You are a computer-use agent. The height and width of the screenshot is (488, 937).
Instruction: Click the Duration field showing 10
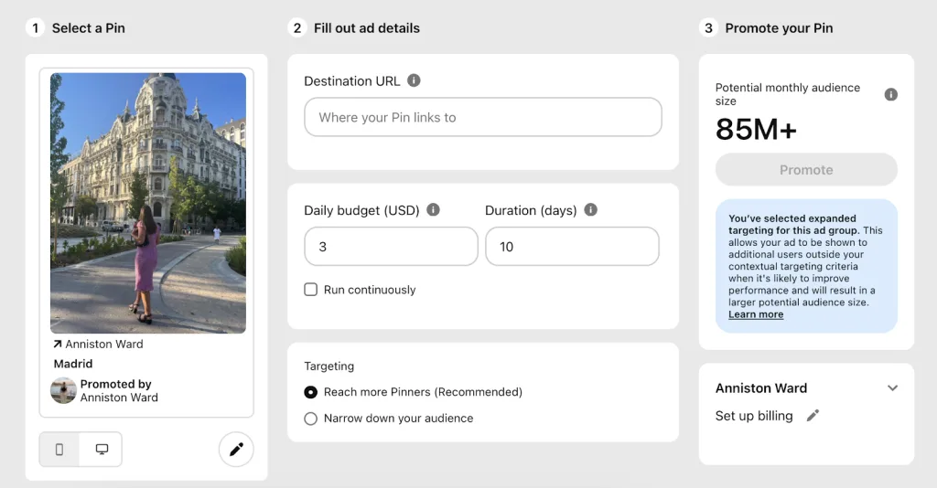tap(572, 247)
